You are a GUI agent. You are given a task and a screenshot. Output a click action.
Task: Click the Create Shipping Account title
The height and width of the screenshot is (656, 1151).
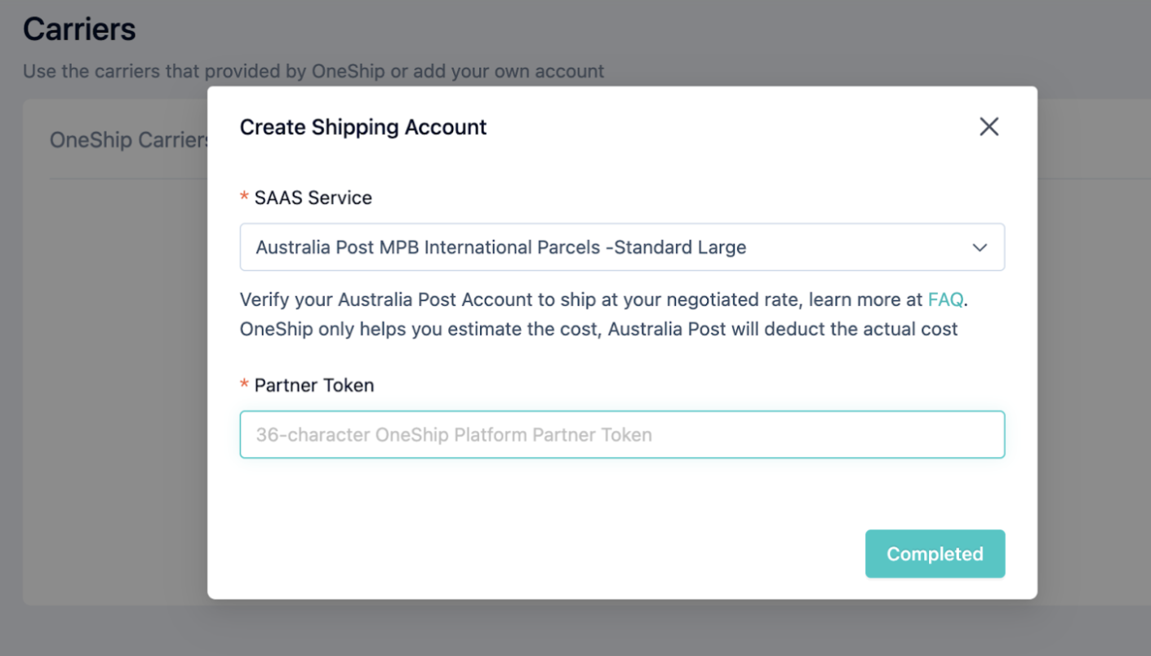point(363,127)
